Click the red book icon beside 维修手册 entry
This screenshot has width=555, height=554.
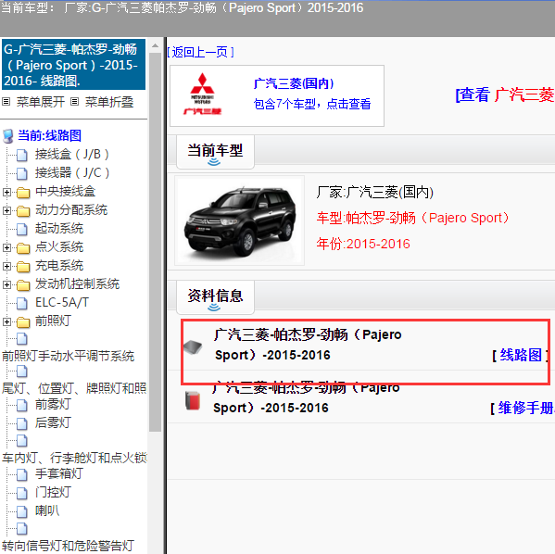193,400
